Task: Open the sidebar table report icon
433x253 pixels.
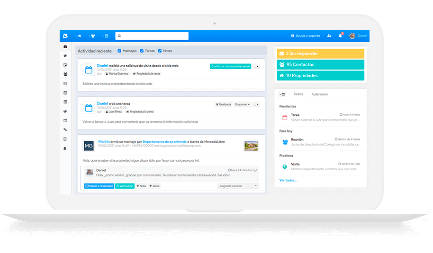Action: [65, 102]
